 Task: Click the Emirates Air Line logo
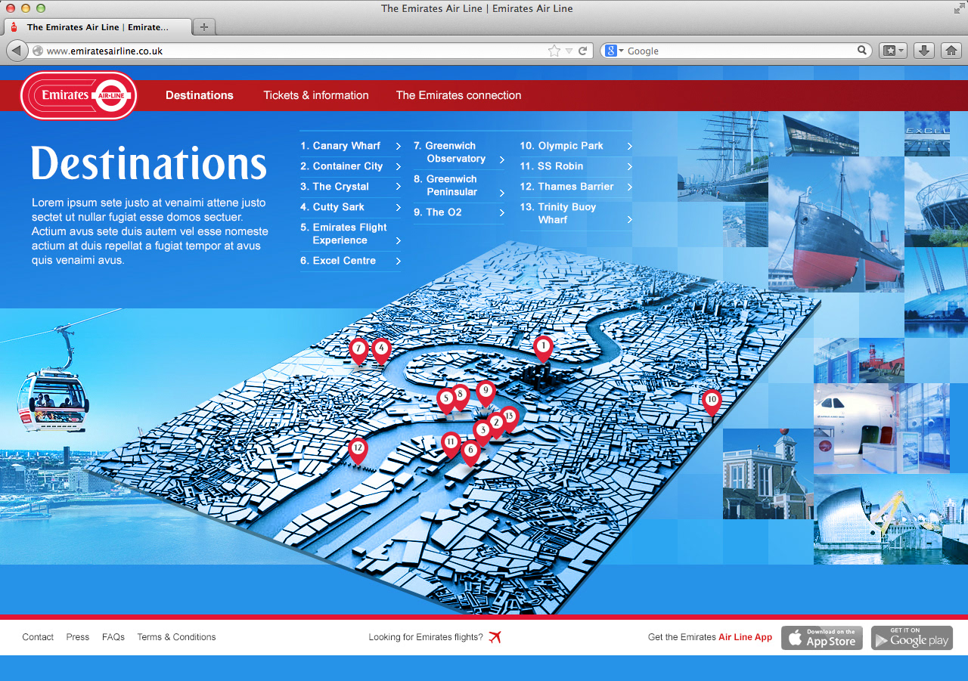[79, 95]
